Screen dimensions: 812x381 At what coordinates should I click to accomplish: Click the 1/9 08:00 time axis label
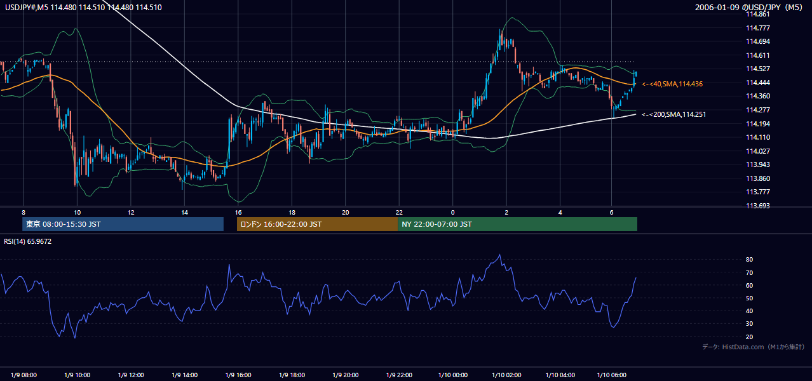tap(24, 375)
